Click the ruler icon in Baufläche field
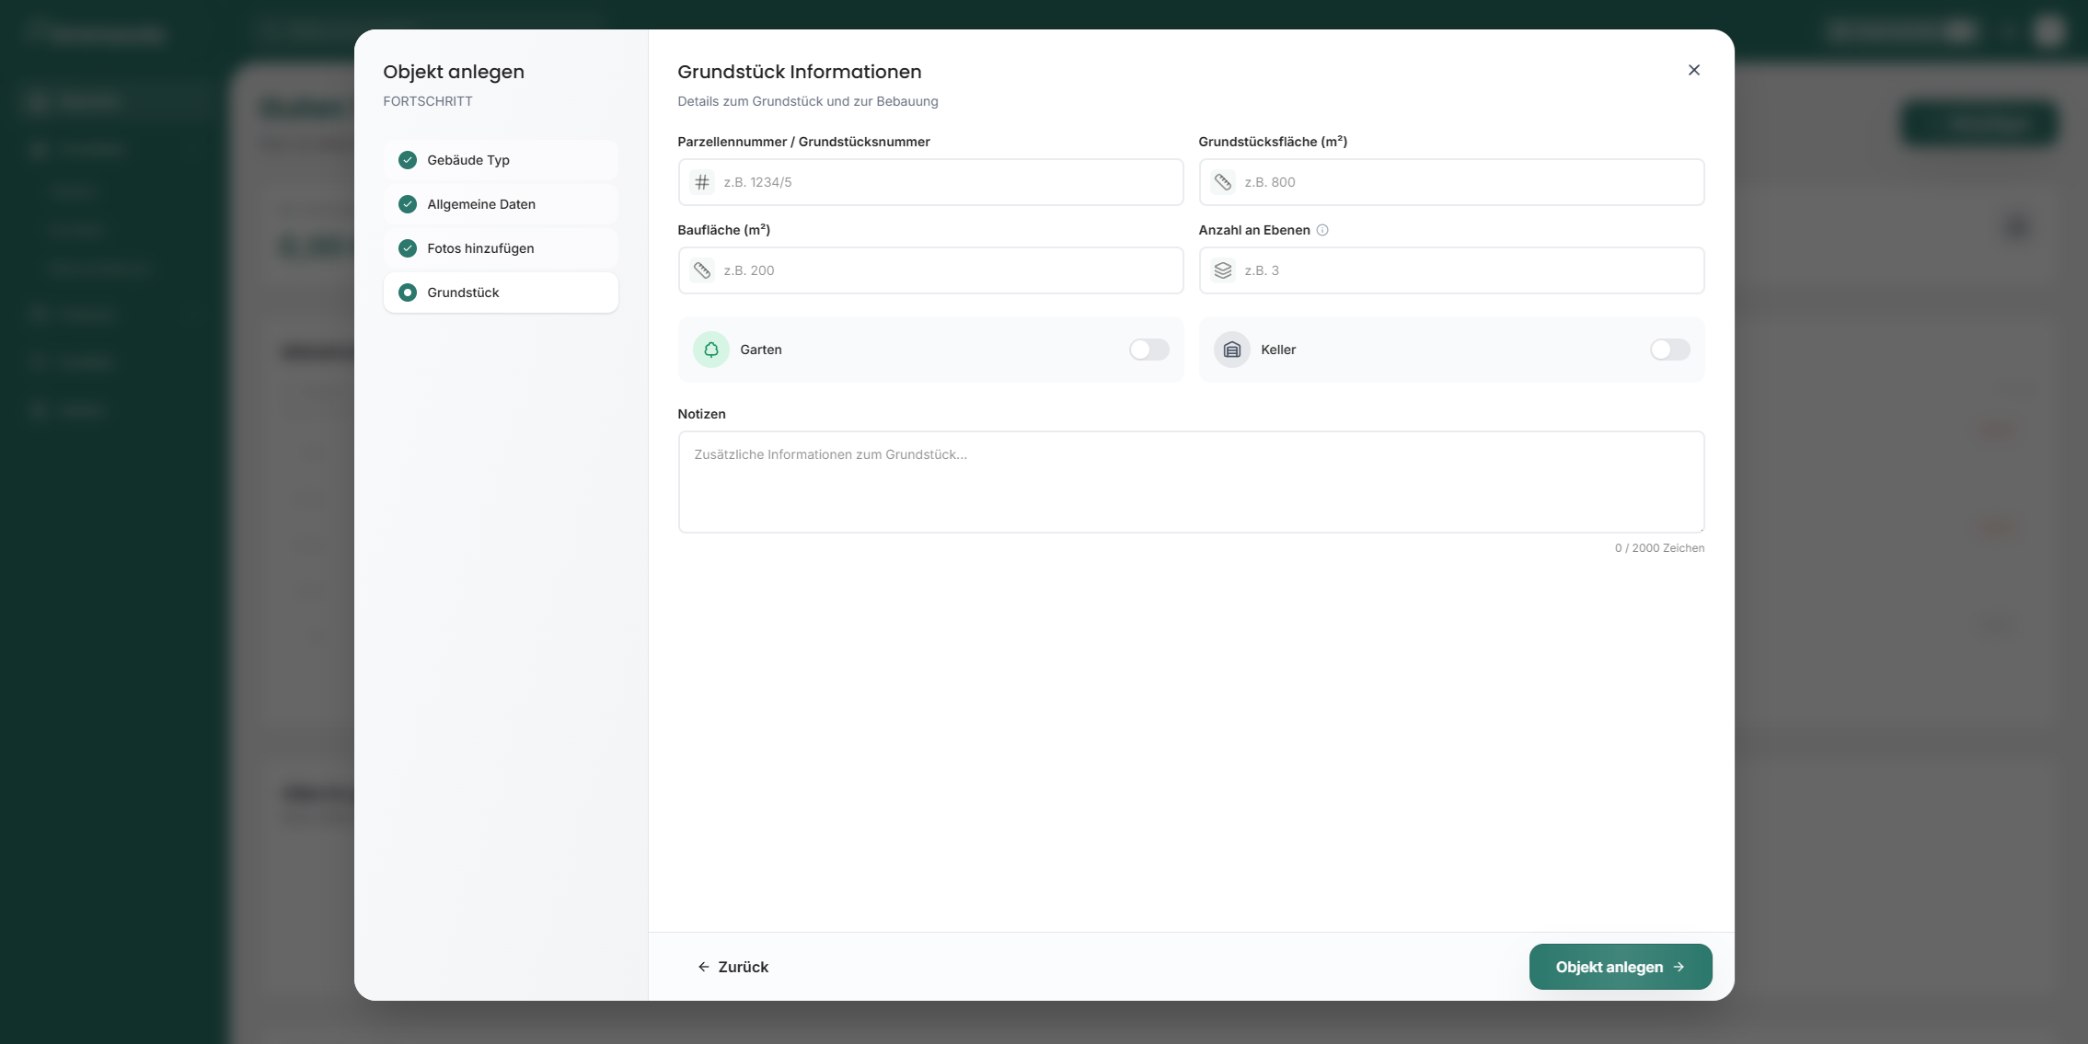Screen dimensions: 2088x1044 [702, 270]
